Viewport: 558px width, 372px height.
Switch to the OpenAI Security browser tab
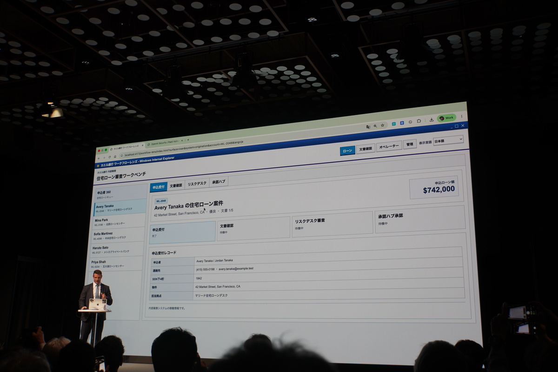[x=164, y=142]
